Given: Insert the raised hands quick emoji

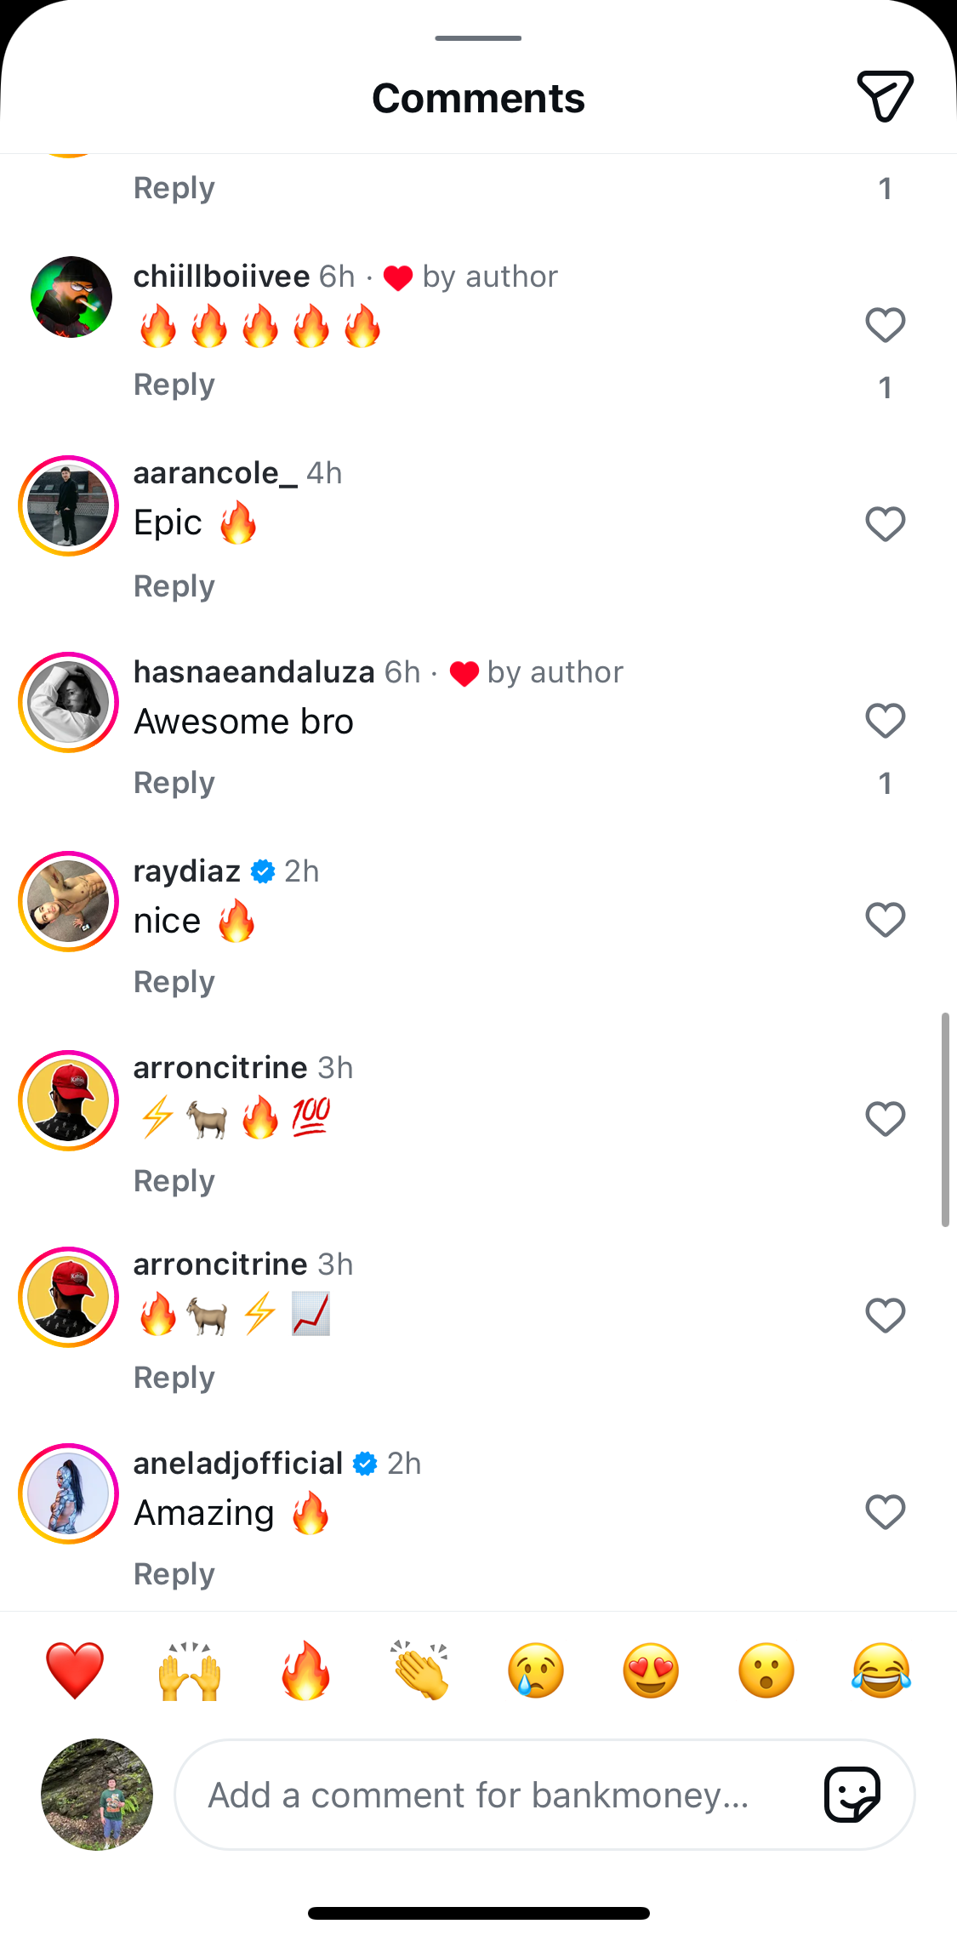Looking at the screenshot, I should [x=190, y=1670].
